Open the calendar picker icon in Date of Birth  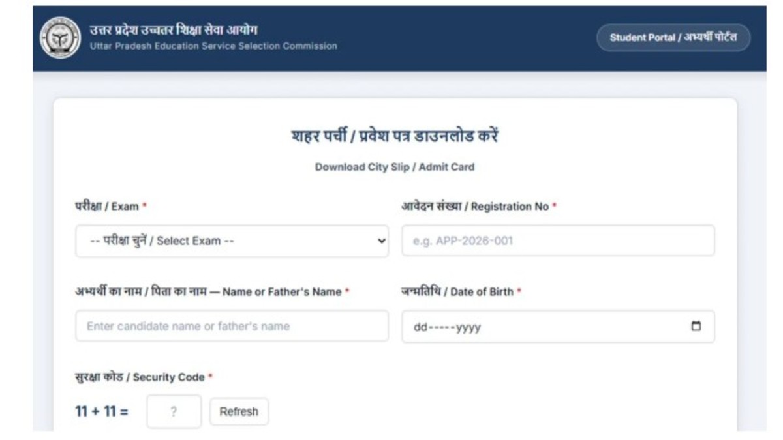(696, 327)
